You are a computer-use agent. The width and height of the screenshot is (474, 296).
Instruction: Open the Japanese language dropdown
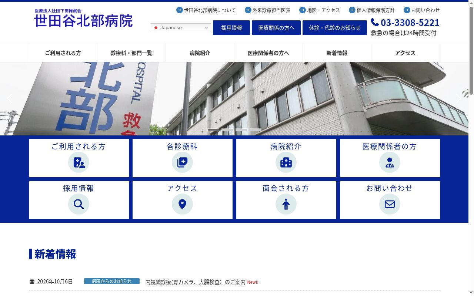pos(181,28)
